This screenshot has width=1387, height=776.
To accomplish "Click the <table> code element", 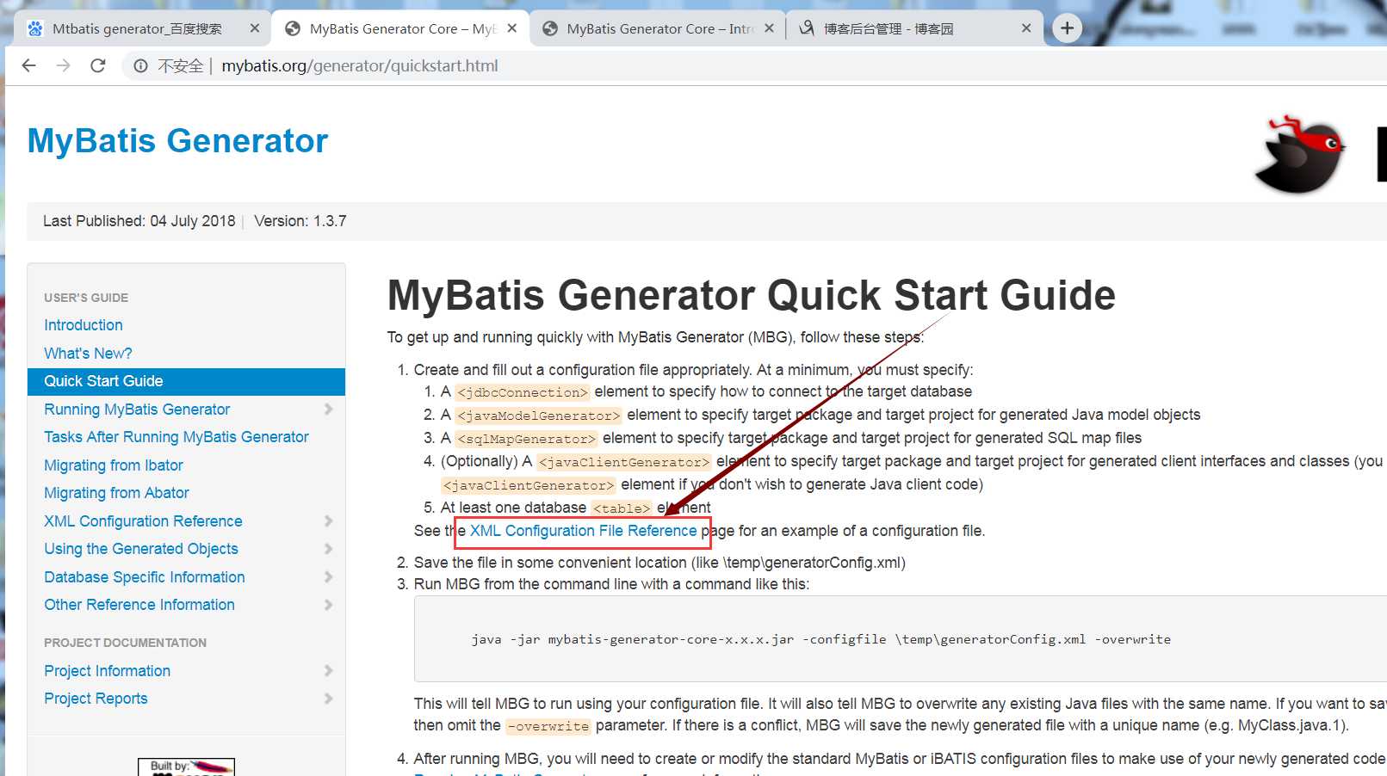I will [622, 508].
